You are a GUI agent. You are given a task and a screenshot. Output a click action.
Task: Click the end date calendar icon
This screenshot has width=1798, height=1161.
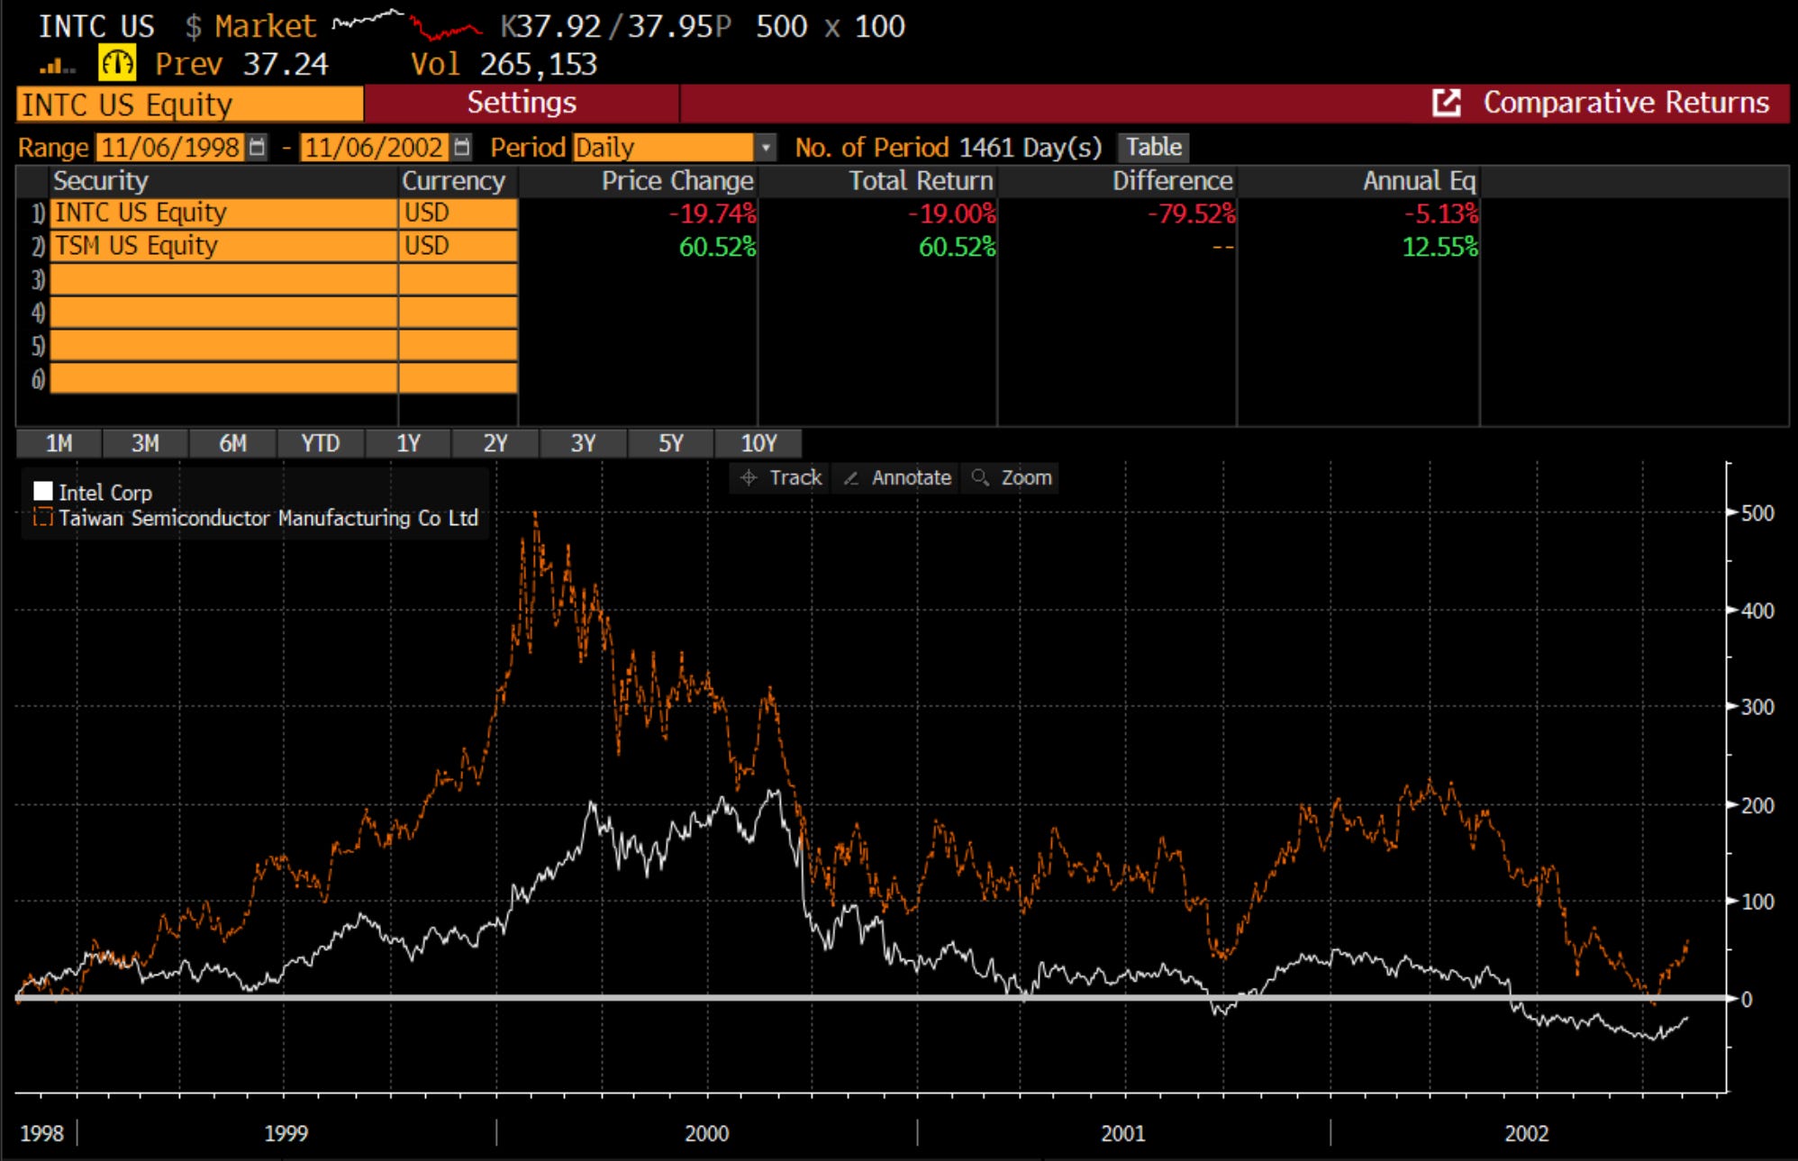point(462,147)
